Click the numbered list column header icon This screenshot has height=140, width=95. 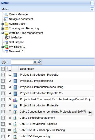click(9, 69)
